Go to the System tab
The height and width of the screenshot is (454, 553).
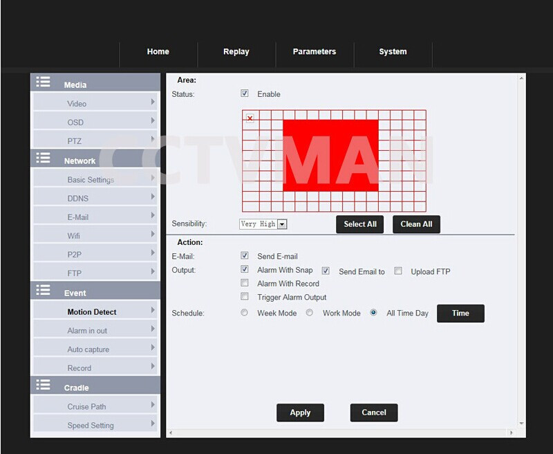click(393, 52)
